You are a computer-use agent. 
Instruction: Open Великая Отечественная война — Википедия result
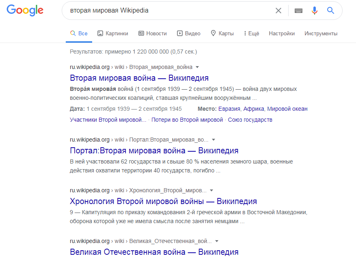[154, 252]
